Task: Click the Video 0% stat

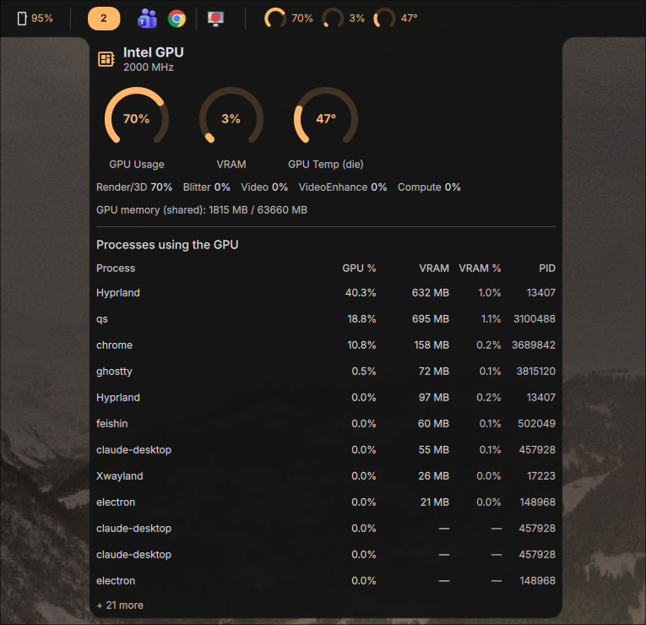Action: (x=264, y=187)
